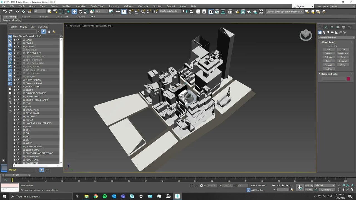This screenshot has height=200, width=356.
Task: Activate the Select and Link tool
Action: pyautogui.click(x=18, y=11)
